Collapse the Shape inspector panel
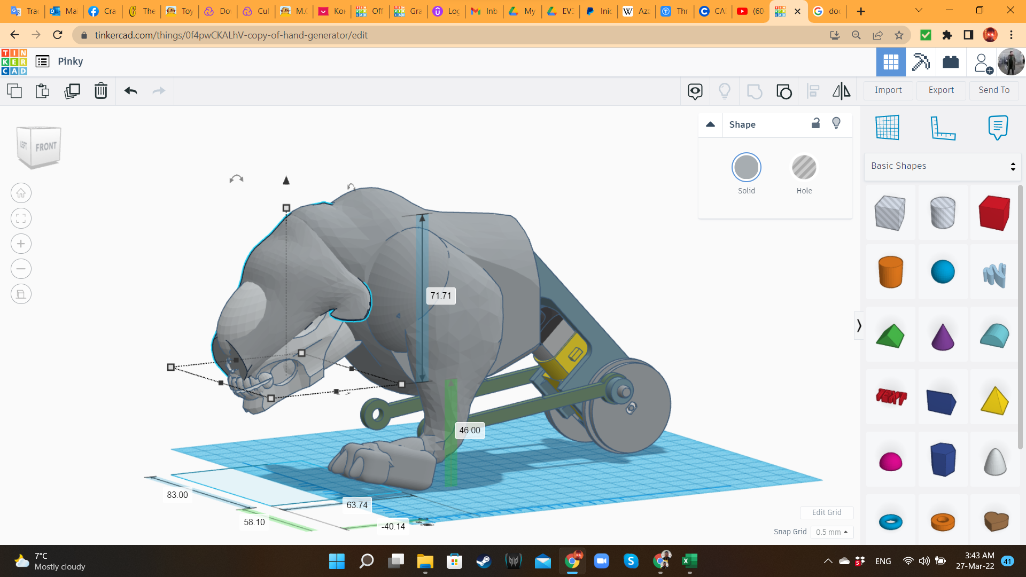Image resolution: width=1026 pixels, height=577 pixels. point(710,124)
